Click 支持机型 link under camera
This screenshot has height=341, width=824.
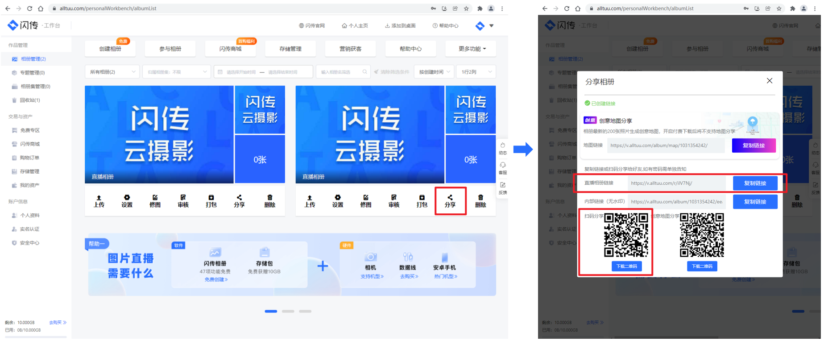[372, 276]
